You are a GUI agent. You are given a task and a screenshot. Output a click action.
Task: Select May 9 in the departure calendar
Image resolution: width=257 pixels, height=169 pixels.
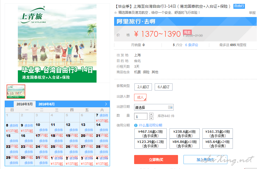pos(27,128)
